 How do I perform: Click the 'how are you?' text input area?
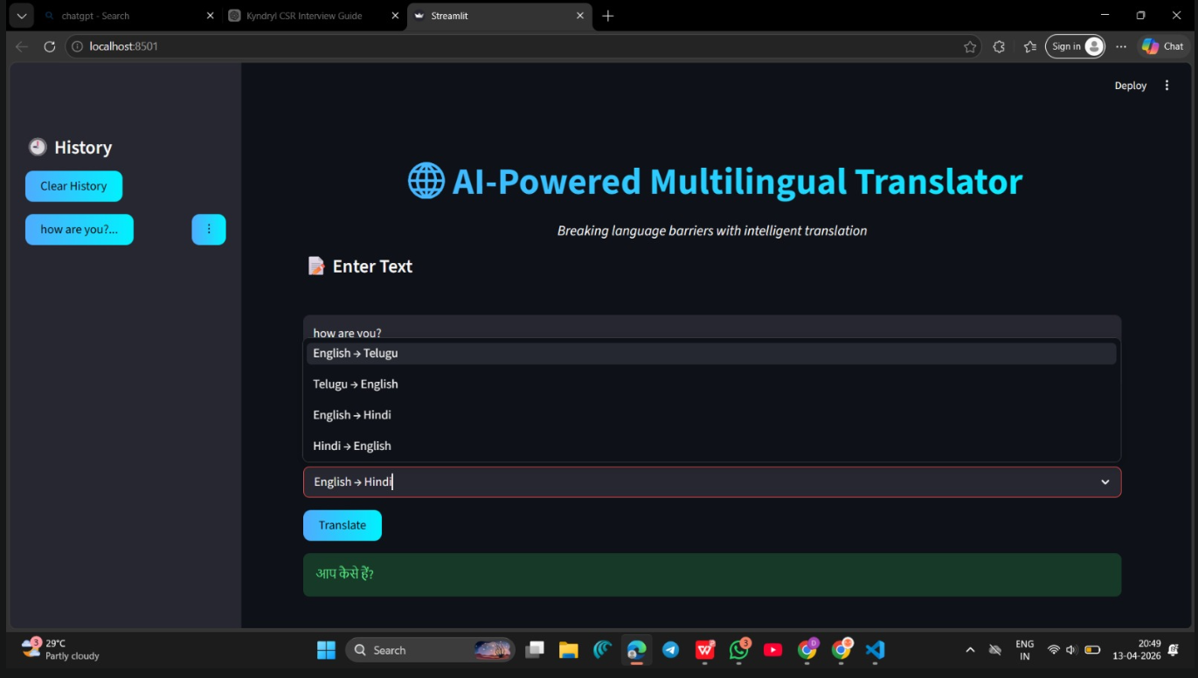tap(711, 329)
